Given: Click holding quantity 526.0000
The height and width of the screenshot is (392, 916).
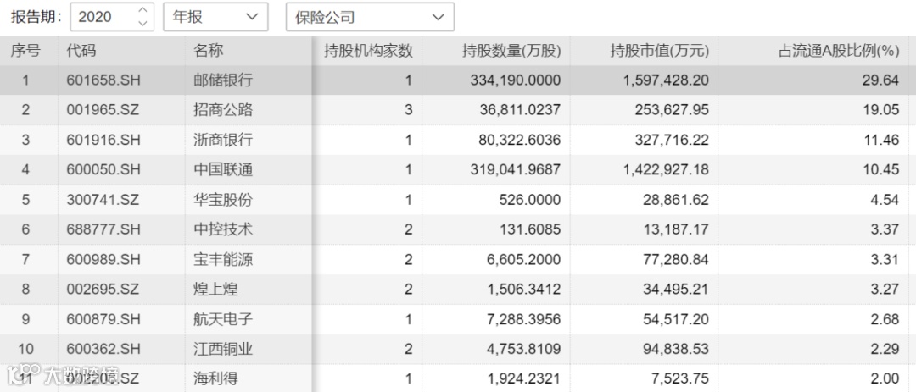Looking at the screenshot, I should click(x=530, y=200).
